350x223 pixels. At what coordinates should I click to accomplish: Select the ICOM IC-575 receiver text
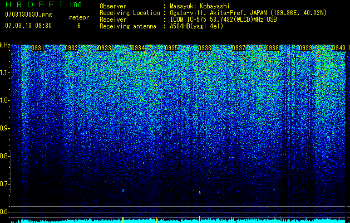click(223, 20)
